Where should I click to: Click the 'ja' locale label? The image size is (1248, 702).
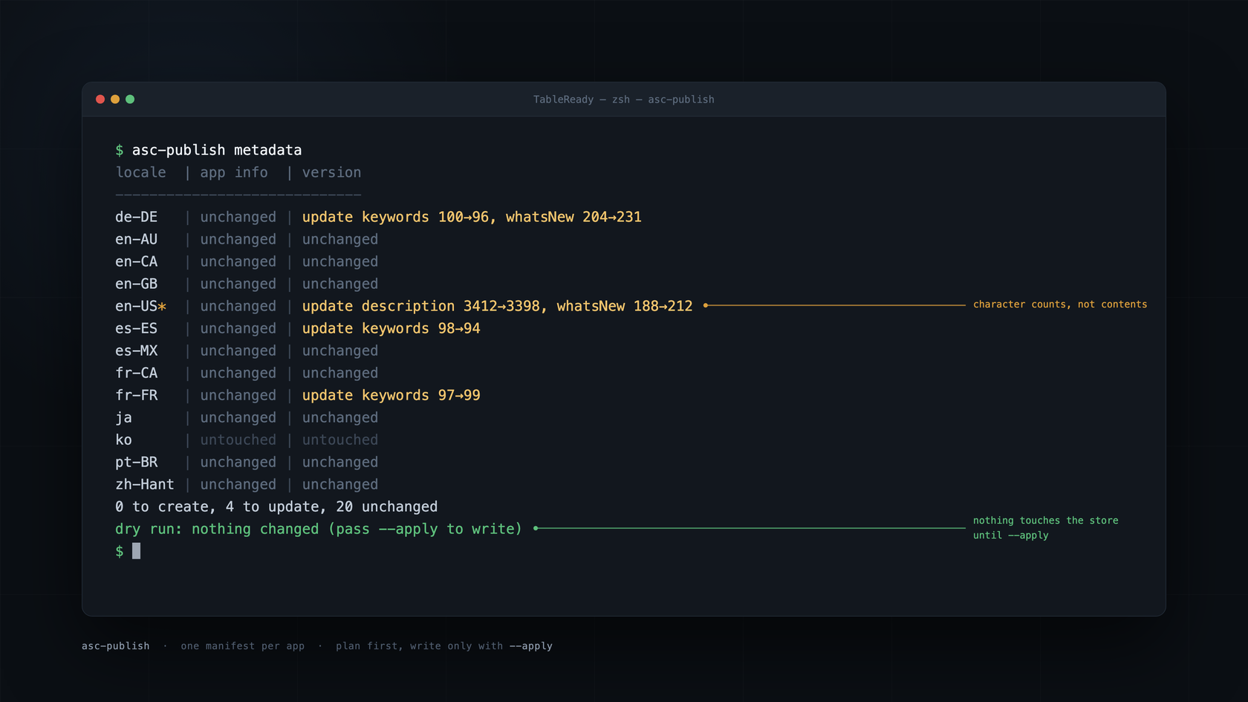(123, 417)
